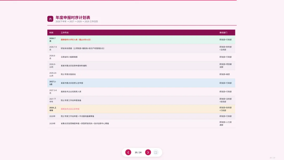This screenshot has height=160, width=284.
Task: Click department cell 研发部+项目建设部
Action: click(226, 66)
